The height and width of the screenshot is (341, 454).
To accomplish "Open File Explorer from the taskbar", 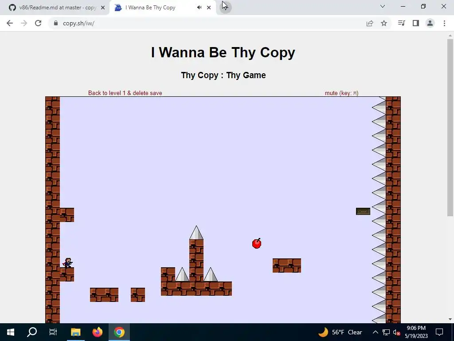I will [75, 332].
